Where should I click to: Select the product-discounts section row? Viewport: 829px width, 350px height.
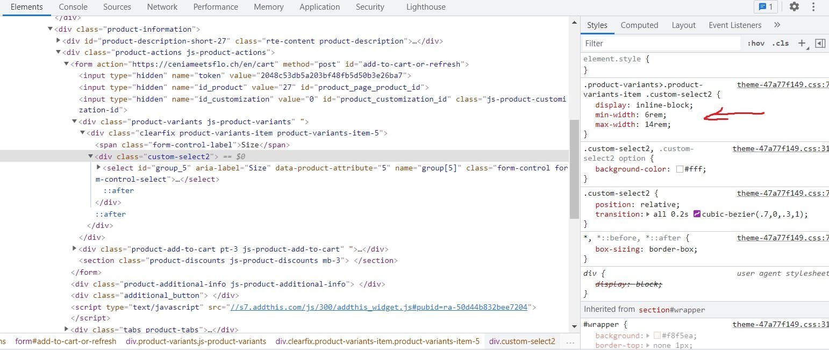pyautogui.click(x=238, y=260)
